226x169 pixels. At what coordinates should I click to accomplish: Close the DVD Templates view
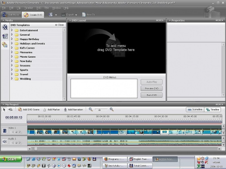(59, 25)
